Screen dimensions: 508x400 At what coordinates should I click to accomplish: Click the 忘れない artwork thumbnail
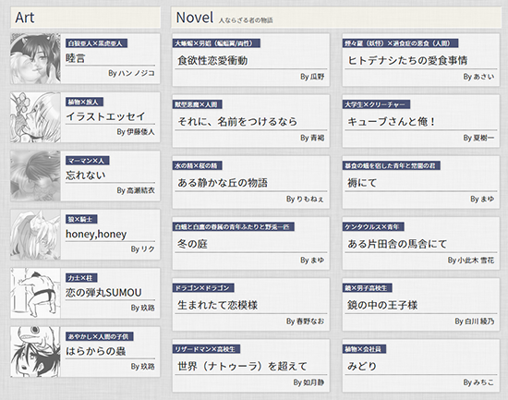[x=35, y=176]
